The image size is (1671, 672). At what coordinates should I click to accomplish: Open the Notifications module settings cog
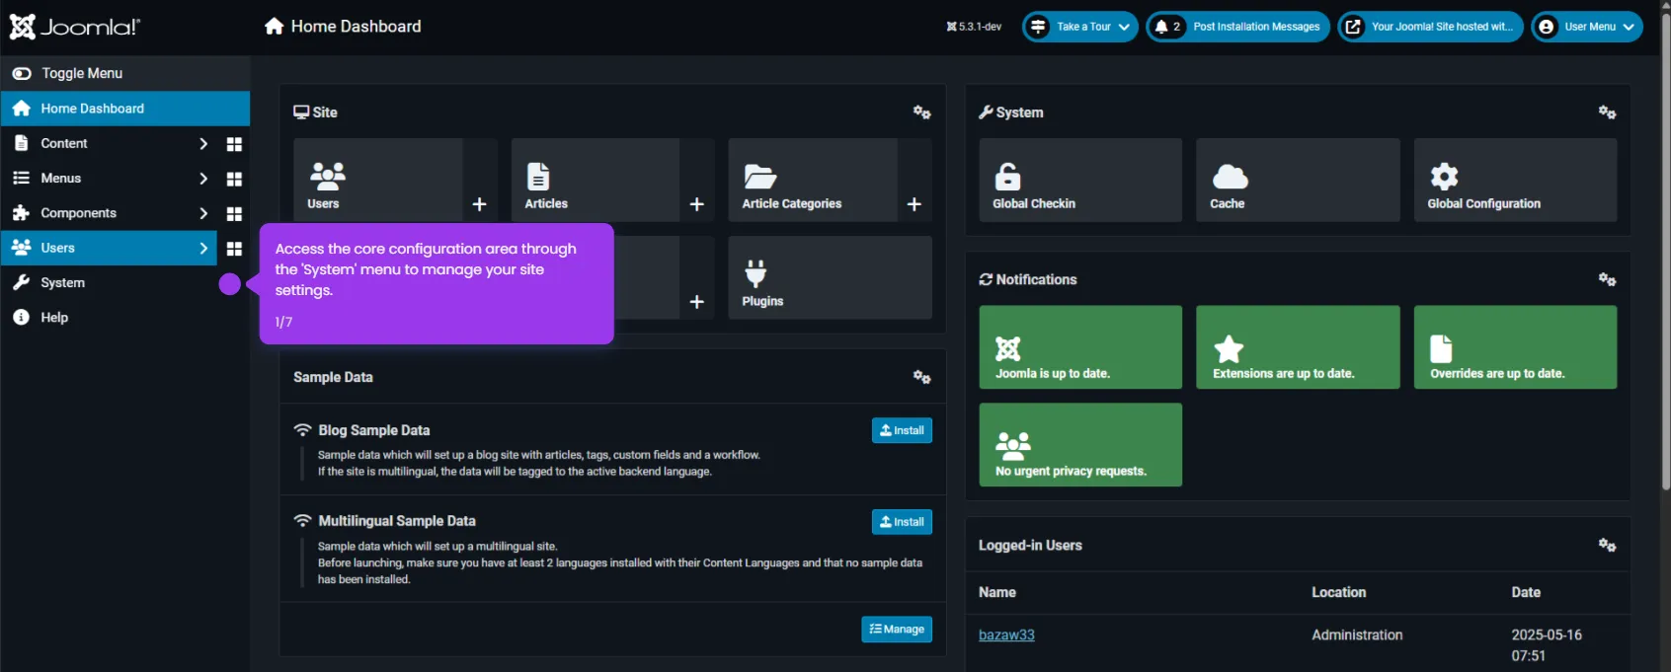[1607, 280]
